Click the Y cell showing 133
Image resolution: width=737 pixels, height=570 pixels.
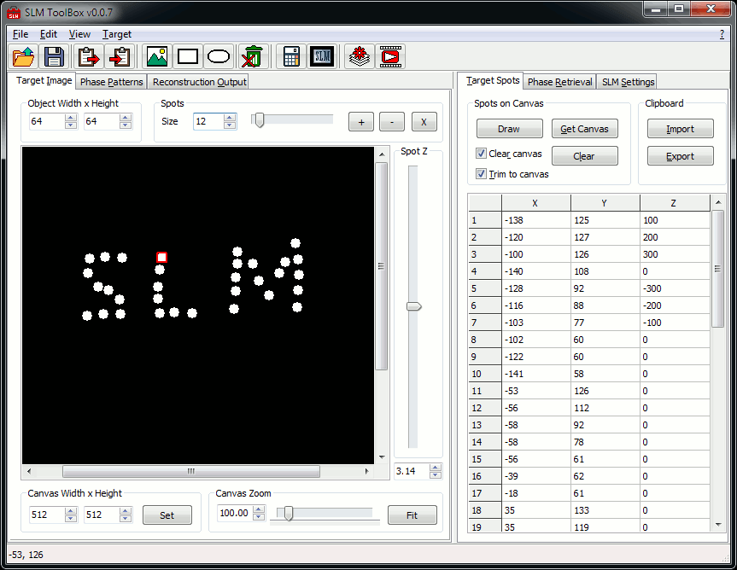pyautogui.click(x=605, y=510)
